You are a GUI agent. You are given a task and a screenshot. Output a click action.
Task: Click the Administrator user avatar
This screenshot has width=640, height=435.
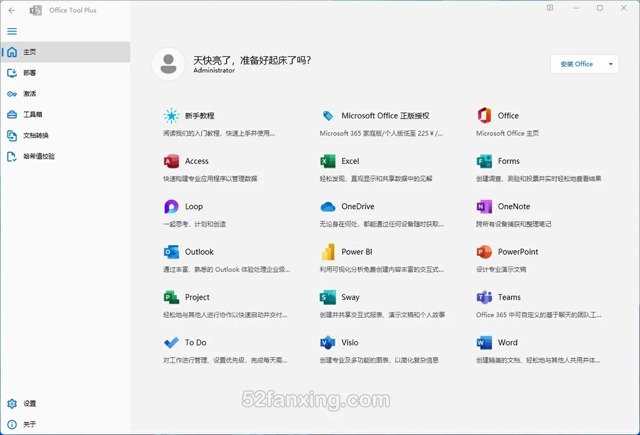169,64
